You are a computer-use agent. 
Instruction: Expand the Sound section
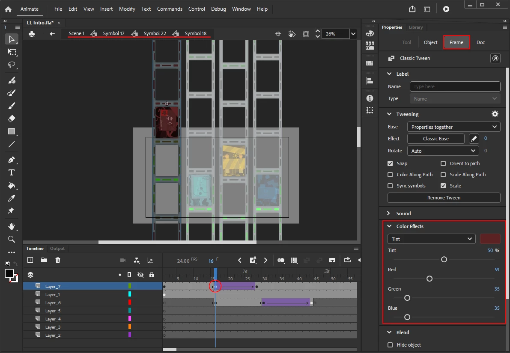(x=403, y=214)
